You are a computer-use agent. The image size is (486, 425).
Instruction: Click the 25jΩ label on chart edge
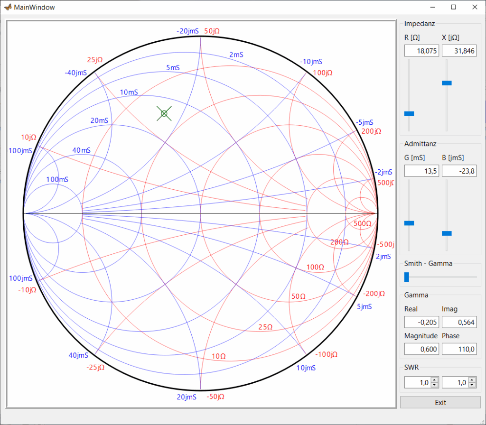click(x=95, y=60)
